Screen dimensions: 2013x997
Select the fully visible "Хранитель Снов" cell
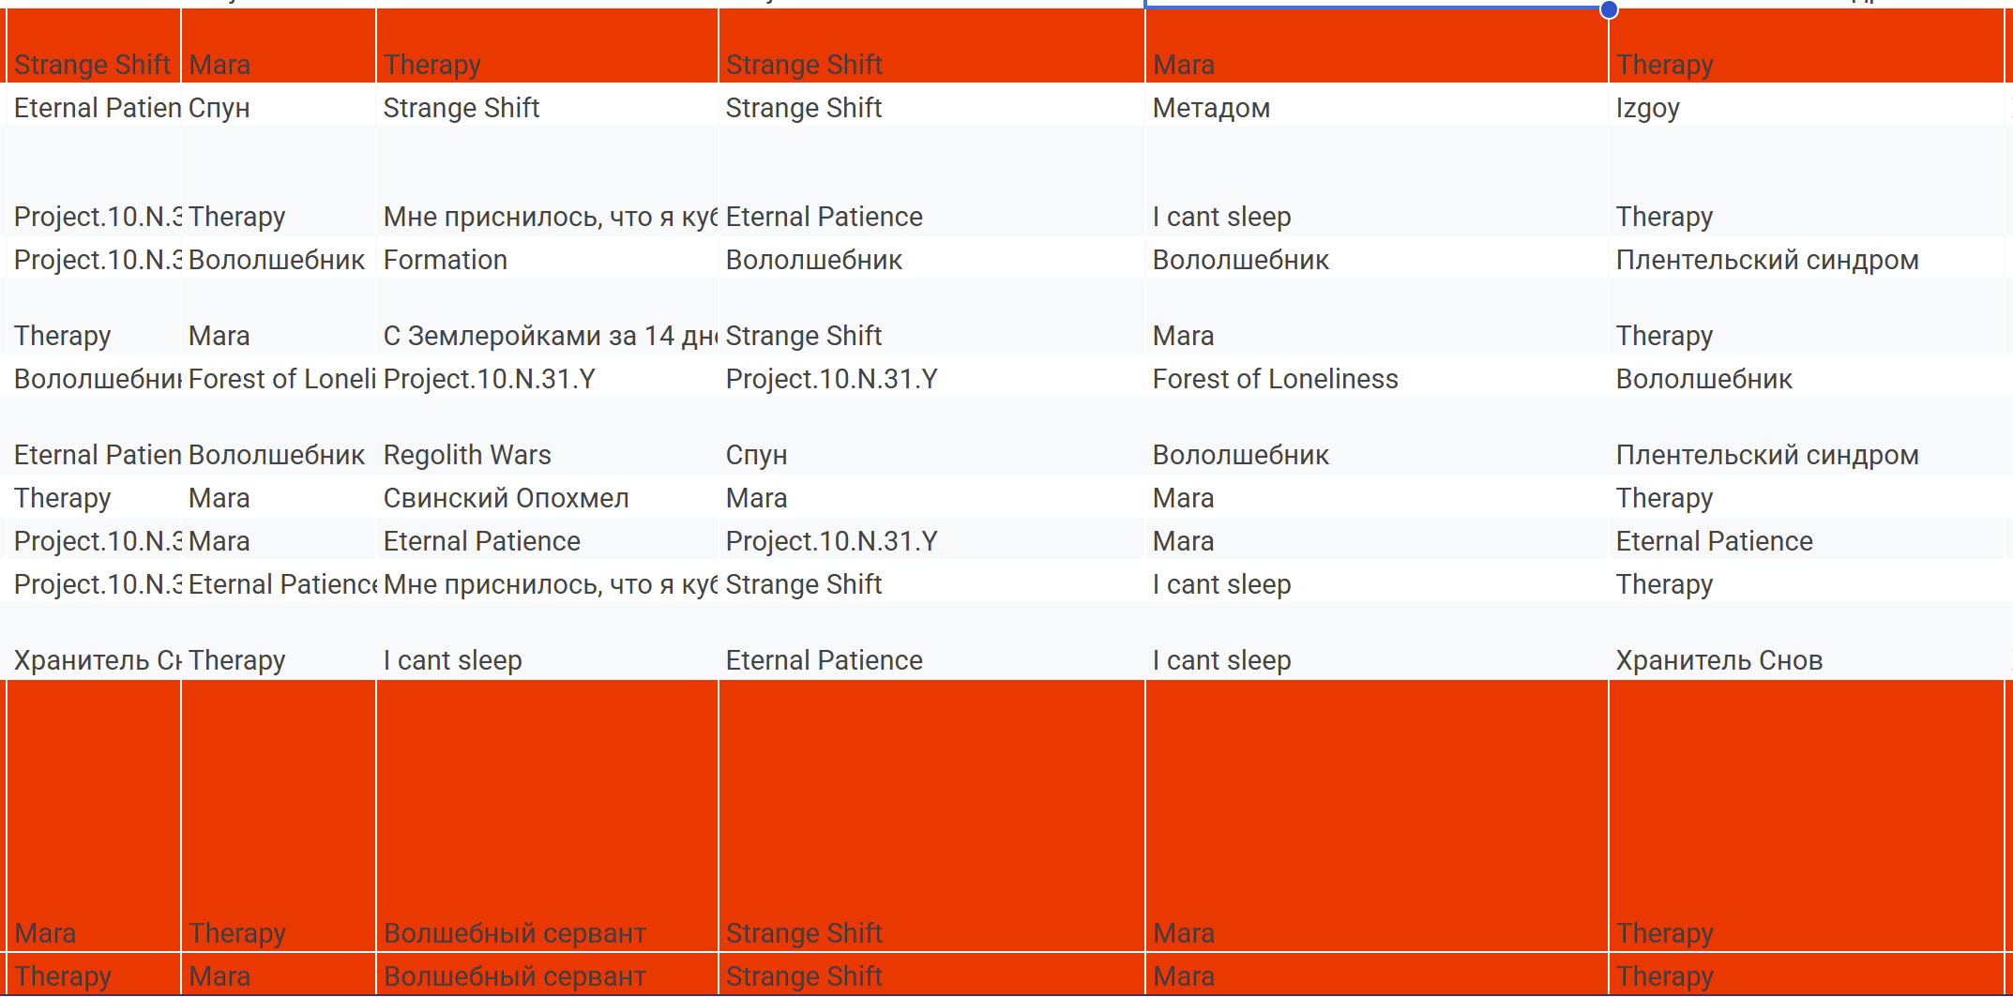1718,660
